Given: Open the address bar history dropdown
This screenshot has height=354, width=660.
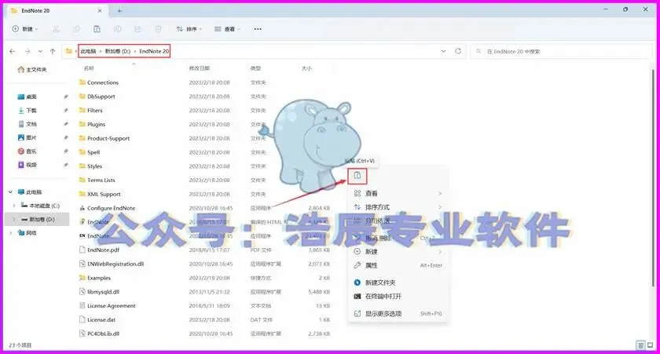Looking at the screenshot, I should tap(443, 51).
